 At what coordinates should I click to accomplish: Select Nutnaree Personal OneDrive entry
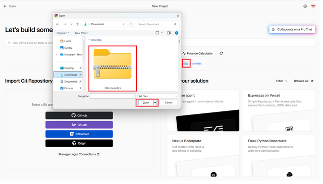[x=72, y=55]
